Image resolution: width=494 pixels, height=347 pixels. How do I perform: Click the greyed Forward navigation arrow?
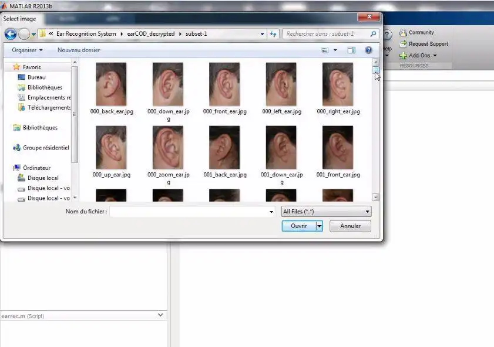click(24, 34)
